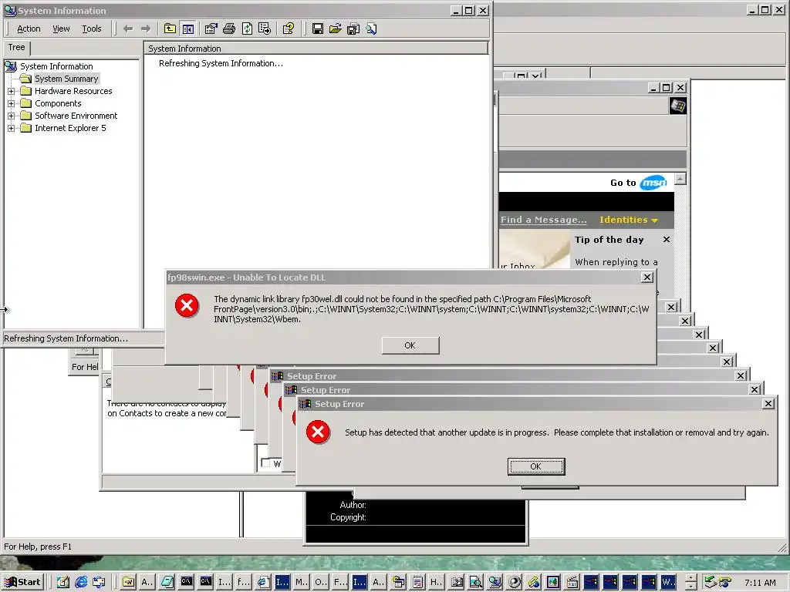Switch to the clapperboard taskbar button

pos(572,582)
